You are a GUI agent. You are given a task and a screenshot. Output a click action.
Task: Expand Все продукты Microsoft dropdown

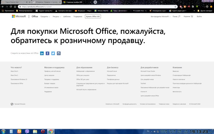click(x=160, y=16)
